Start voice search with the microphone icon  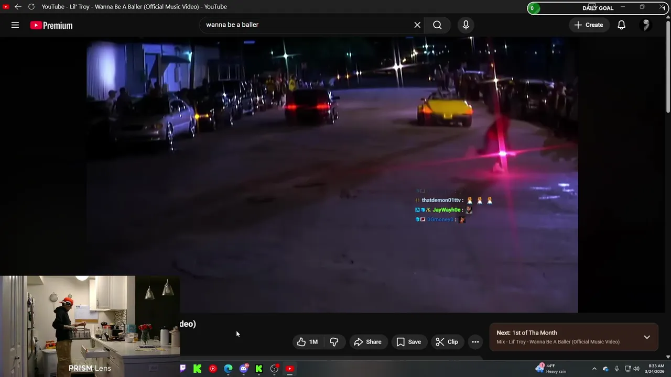[x=466, y=25]
